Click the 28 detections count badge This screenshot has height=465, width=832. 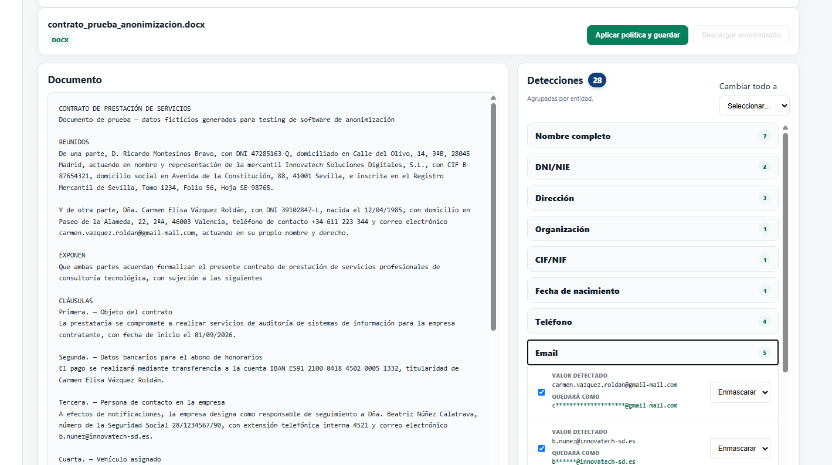tap(597, 80)
